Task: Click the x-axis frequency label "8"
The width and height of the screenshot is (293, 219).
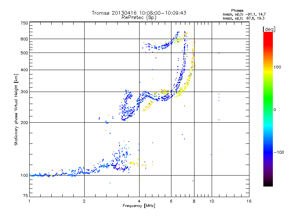Action: pos(194,201)
